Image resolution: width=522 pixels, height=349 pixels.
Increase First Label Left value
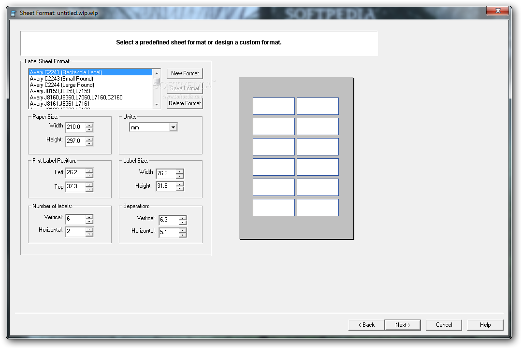[x=89, y=170]
